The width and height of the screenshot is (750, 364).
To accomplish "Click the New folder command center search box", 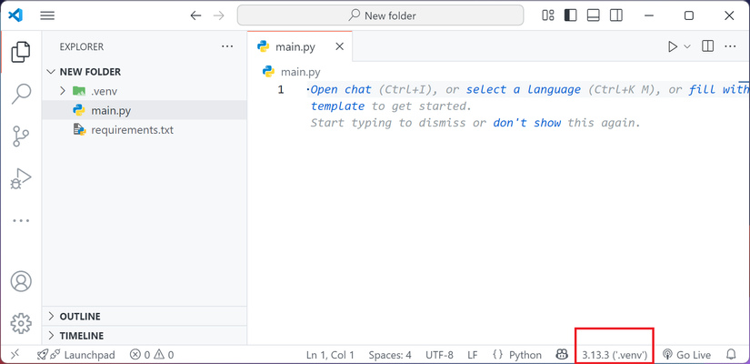I will click(380, 15).
